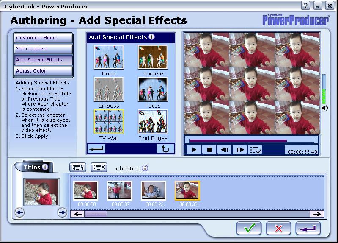Switch to the Adjust Color option
Image resolution: width=338 pixels, height=243 pixels.
pyautogui.click(x=43, y=71)
